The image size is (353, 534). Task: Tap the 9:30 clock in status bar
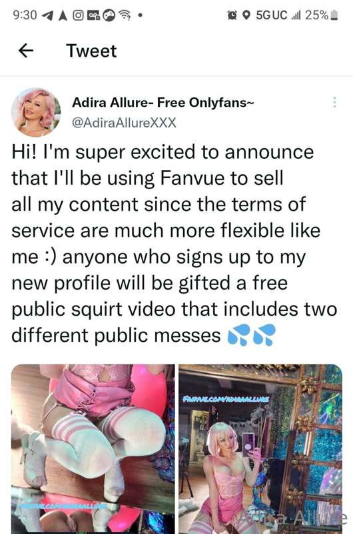coord(25,15)
